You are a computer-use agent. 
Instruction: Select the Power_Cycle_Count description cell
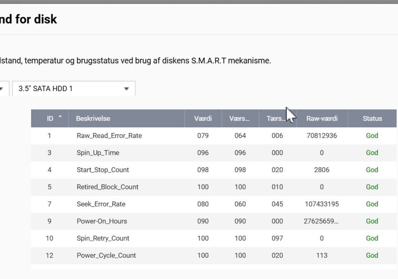click(x=106, y=255)
